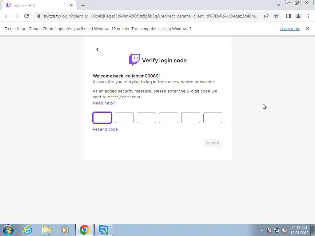
Task: Open the Need help? link
Action: click(104, 103)
